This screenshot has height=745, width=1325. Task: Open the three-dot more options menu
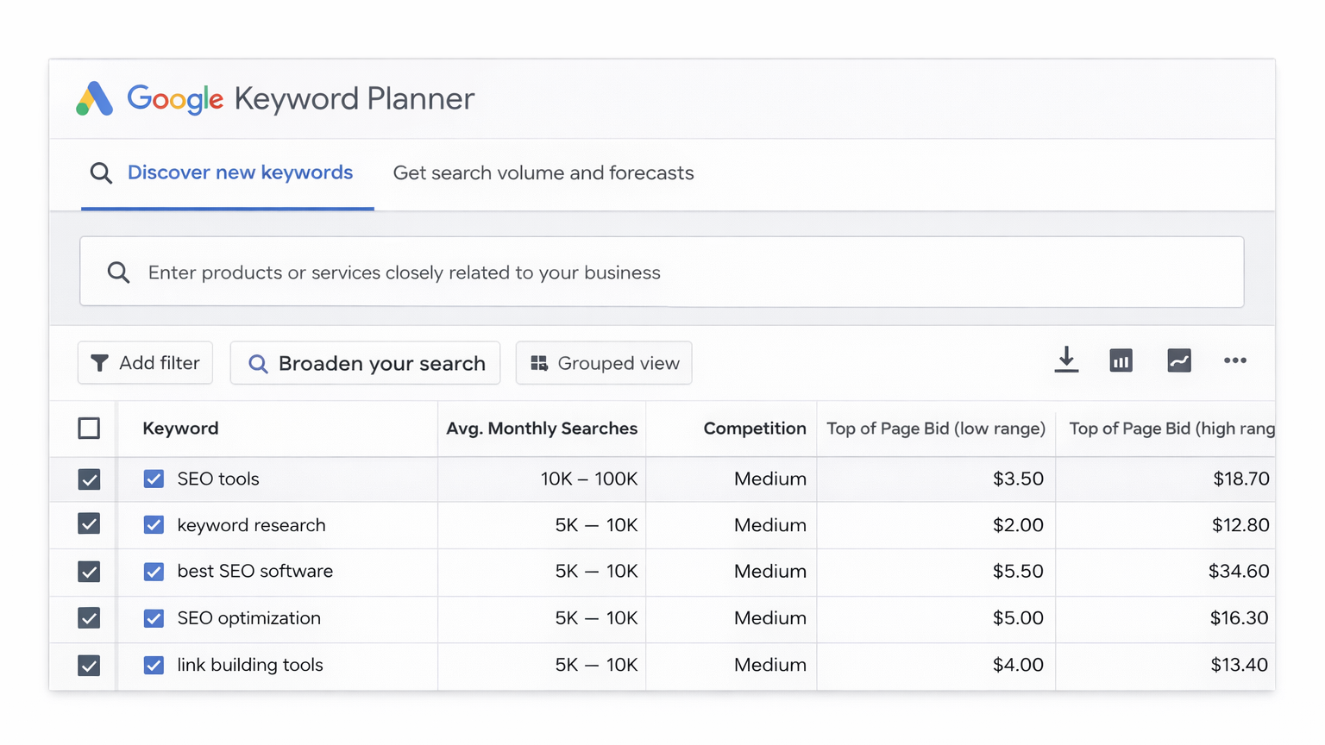[x=1235, y=360]
